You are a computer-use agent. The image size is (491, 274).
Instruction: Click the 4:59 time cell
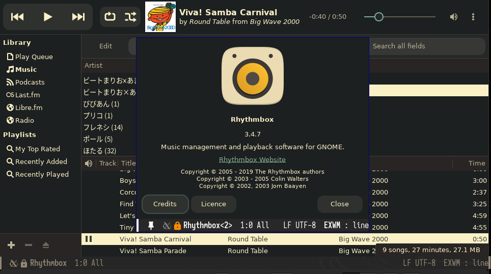point(479,216)
